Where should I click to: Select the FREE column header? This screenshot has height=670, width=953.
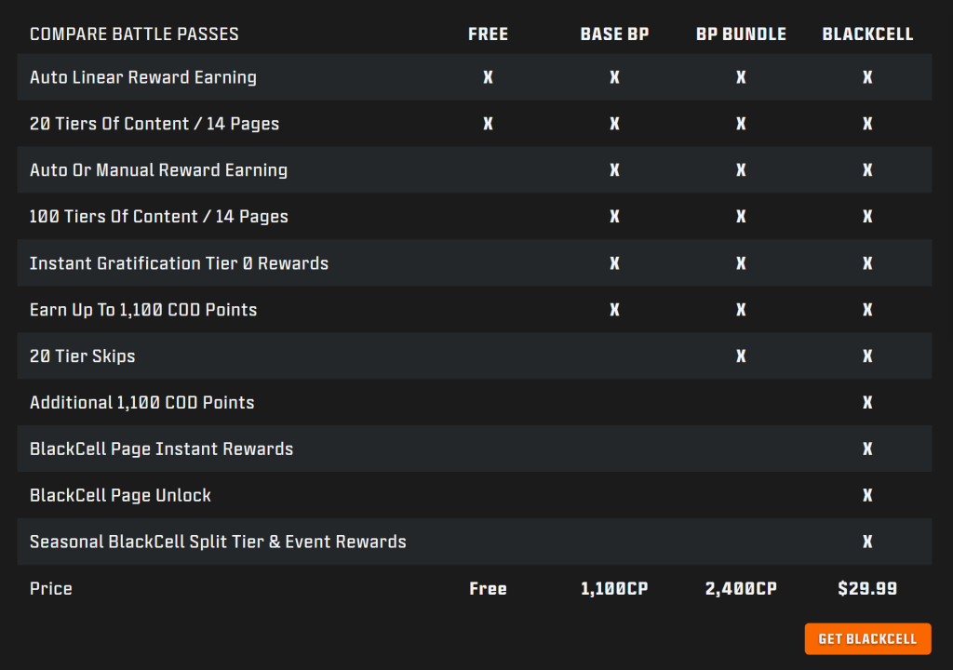click(488, 34)
